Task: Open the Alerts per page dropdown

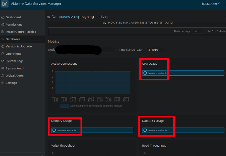Action: [x=198, y=31]
